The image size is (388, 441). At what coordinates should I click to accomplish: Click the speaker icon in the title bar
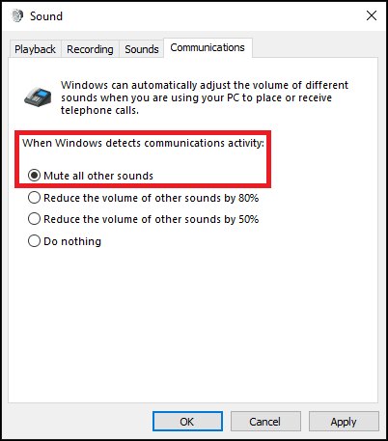click(17, 15)
